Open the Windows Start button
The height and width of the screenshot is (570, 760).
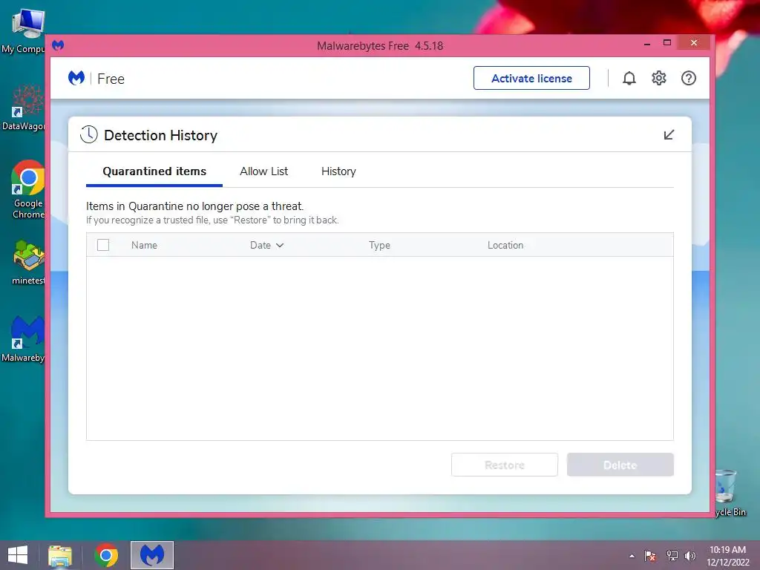click(x=18, y=555)
